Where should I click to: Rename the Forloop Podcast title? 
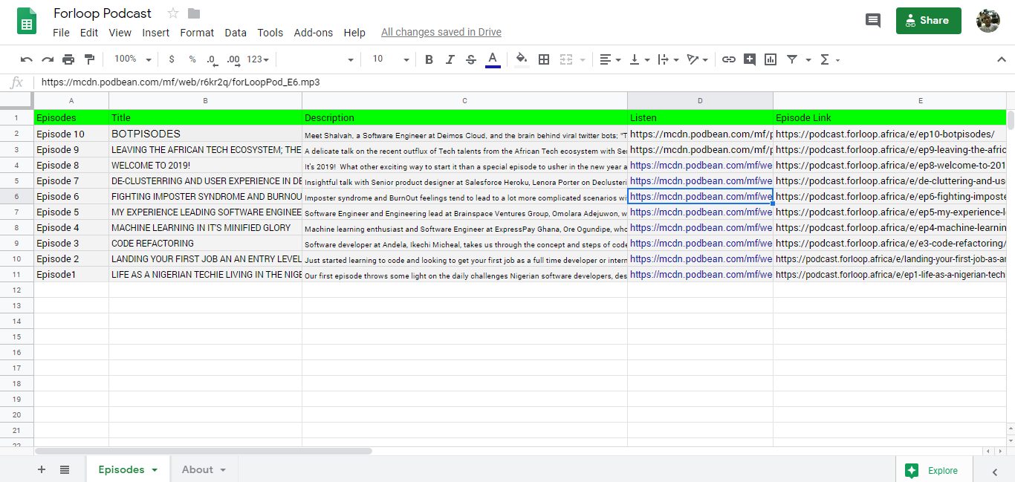[x=103, y=13]
